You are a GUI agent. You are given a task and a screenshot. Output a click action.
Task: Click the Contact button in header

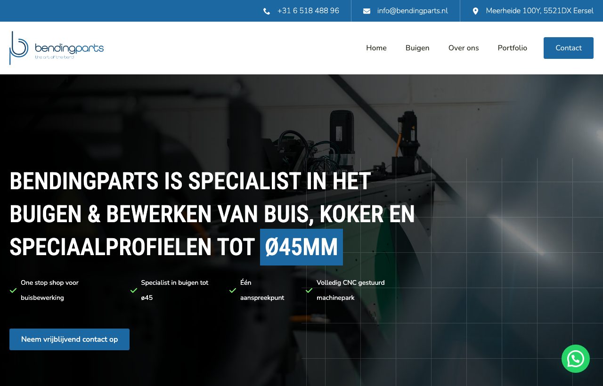(569, 48)
